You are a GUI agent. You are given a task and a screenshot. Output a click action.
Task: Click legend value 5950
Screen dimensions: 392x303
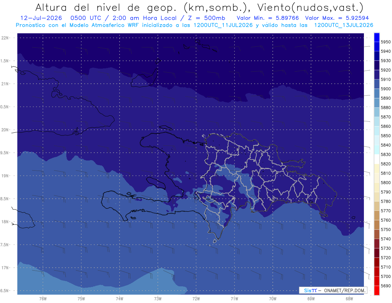[x=385, y=42]
